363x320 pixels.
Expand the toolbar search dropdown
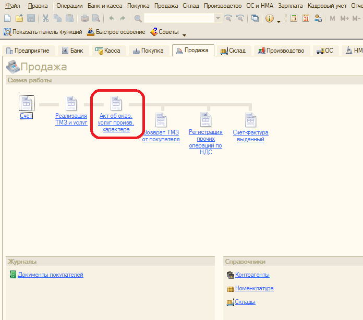218,18
